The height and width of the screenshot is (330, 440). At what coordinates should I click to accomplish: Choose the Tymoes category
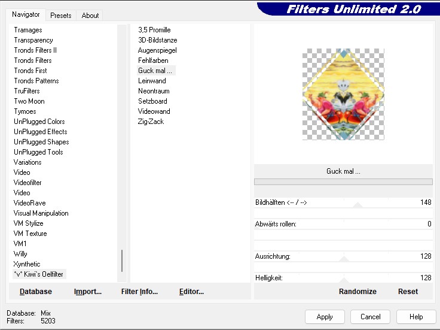(x=25, y=111)
